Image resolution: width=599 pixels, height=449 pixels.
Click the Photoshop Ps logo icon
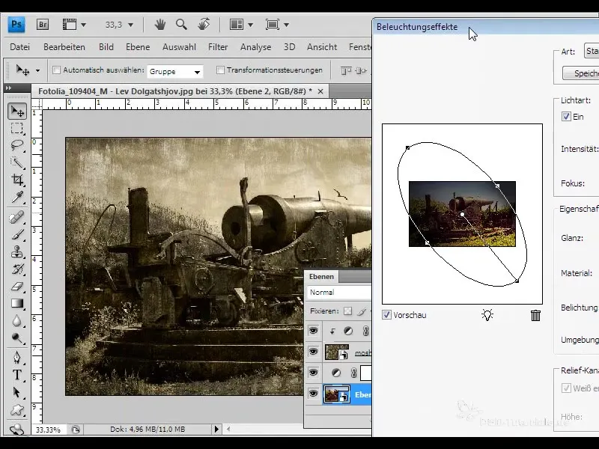tap(16, 25)
